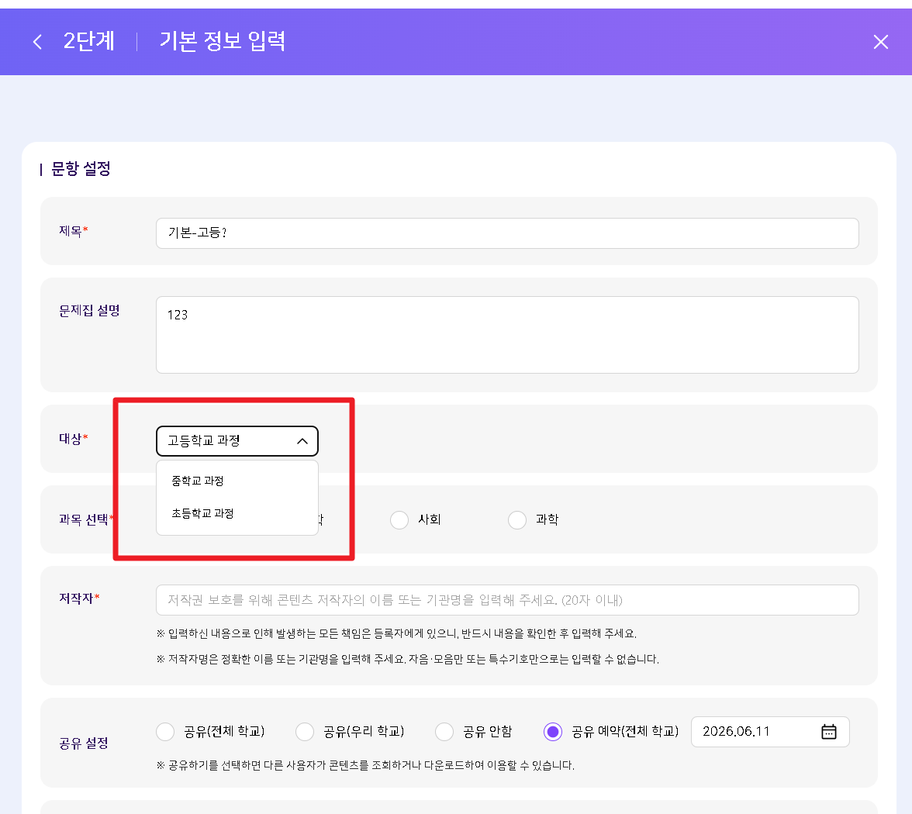
Task: Click the 2단계 step label in header
Action: 89,41
